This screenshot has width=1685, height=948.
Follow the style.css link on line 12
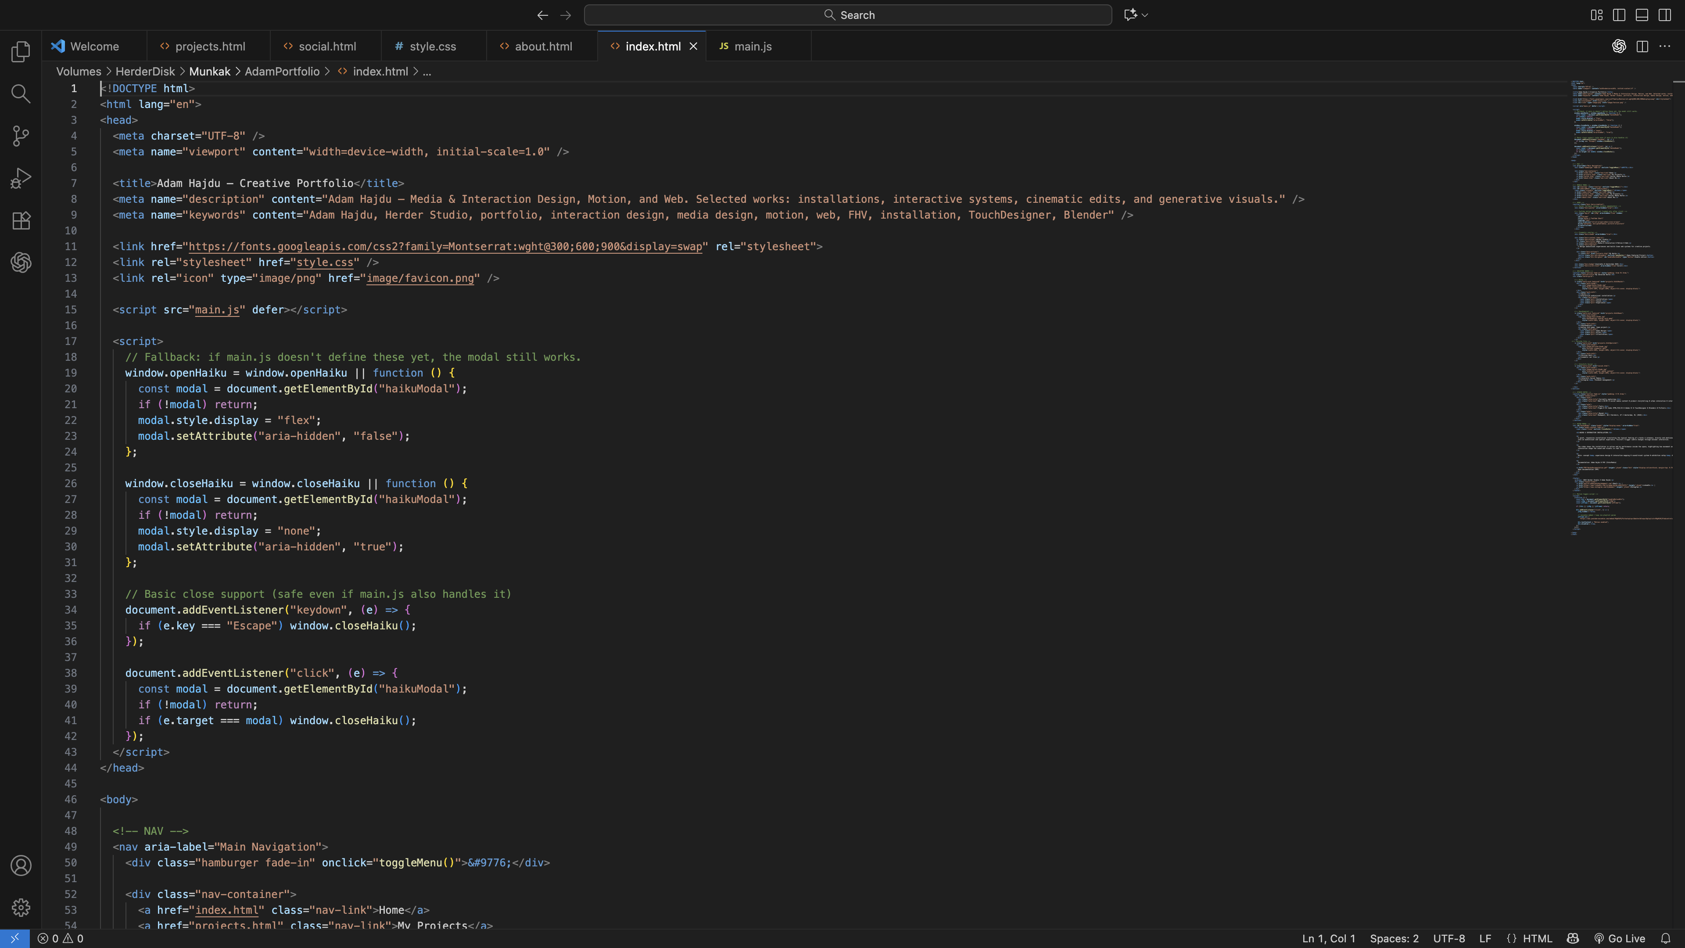(x=326, y=262)
